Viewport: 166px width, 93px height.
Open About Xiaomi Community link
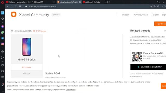pos(140,74)
